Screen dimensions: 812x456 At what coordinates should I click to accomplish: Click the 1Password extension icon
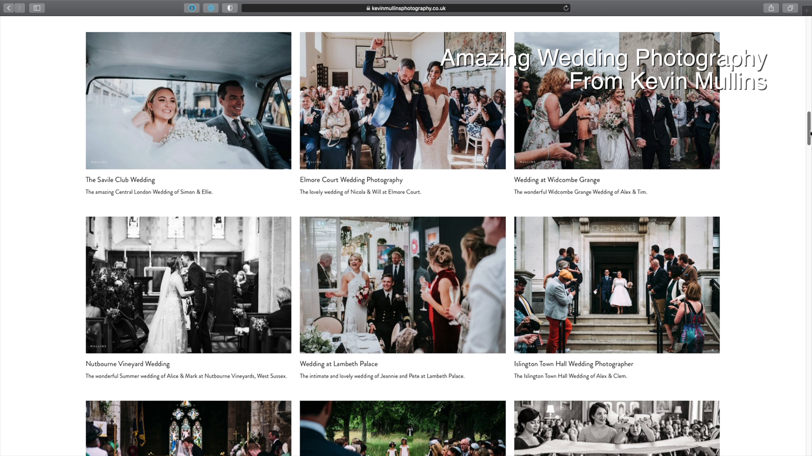192,8
